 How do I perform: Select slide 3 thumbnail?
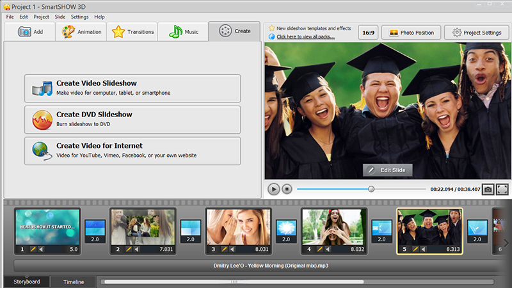(239, 227)
